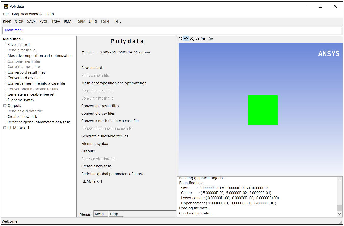Image resolution: width=344 pixels, height=226 pixels.
Task: Open the File menu
Action: click(6, 14)
